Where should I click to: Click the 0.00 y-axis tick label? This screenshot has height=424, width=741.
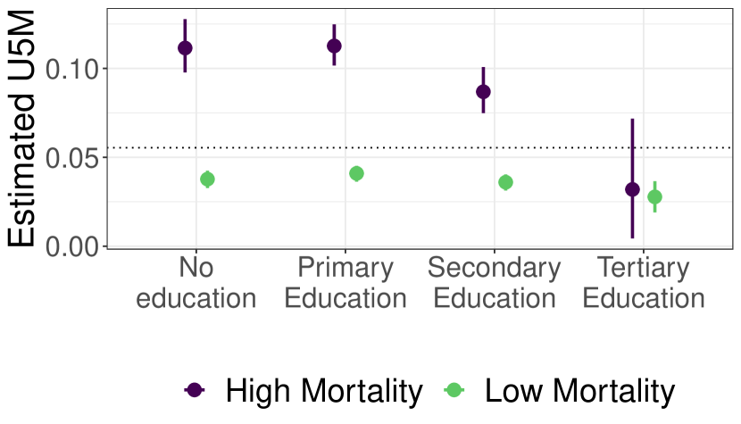point(73,246)
